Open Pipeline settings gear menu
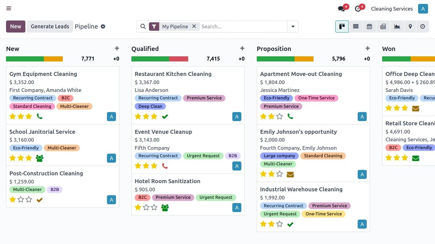Screen dimensions: 435x244 pyautogui.click(x=103, y=27)
